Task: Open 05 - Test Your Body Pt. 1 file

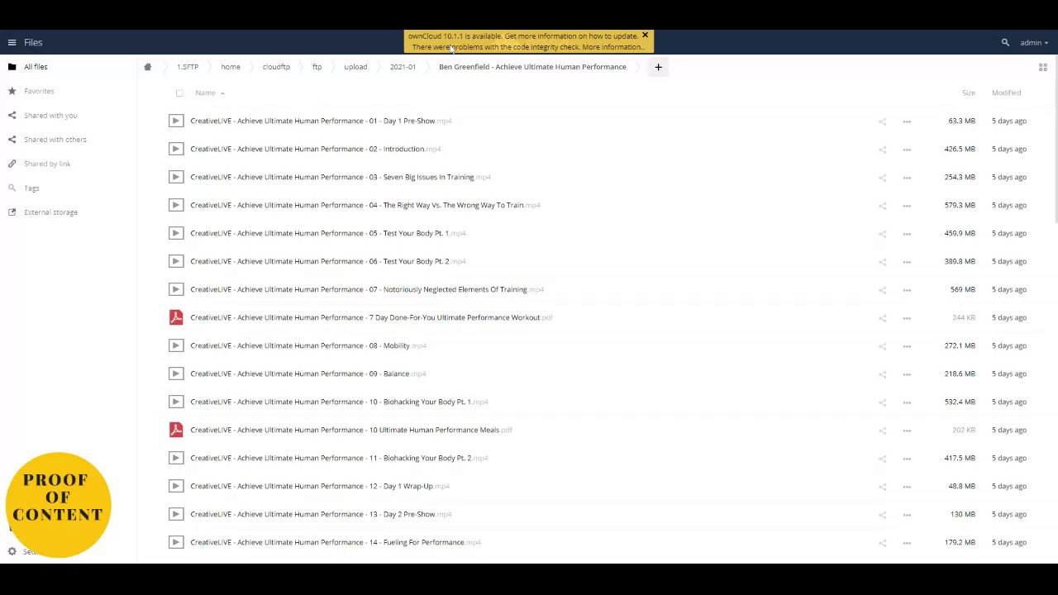Action: pos(328,233)
